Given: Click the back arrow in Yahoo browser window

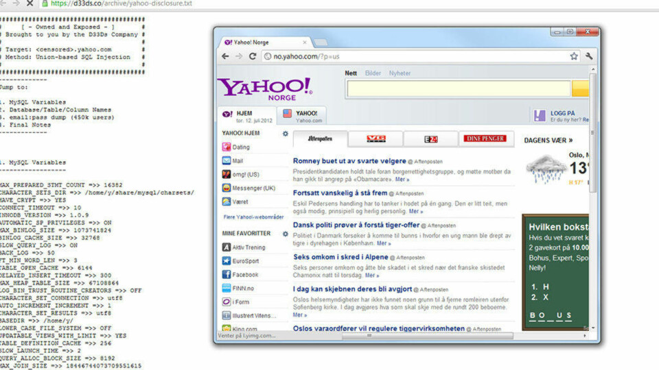Looking at the screenshot, I should [x=225, y=56].
